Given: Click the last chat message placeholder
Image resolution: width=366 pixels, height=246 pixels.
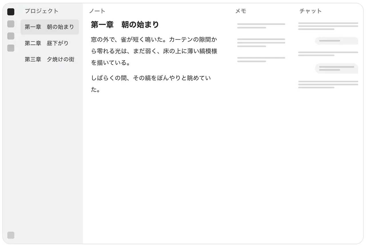Looking at the screenshot, I should click(328, 84).
